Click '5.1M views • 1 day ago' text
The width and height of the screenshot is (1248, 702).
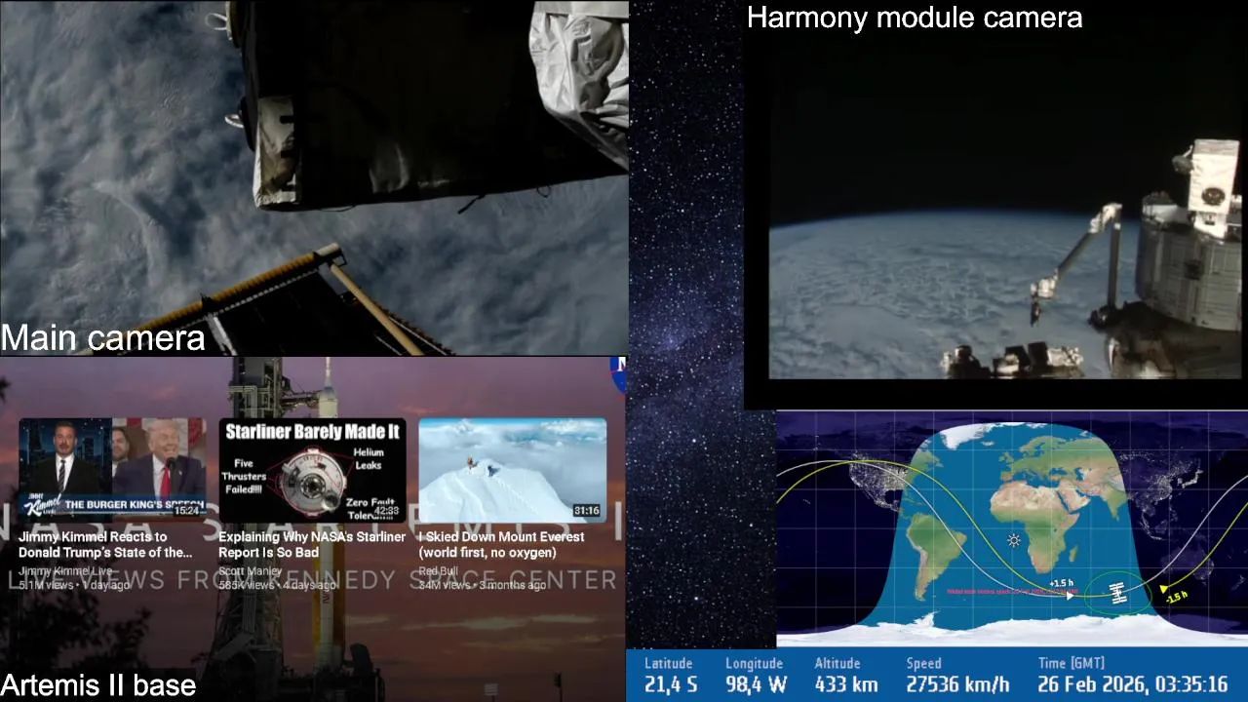pos(74,585)
